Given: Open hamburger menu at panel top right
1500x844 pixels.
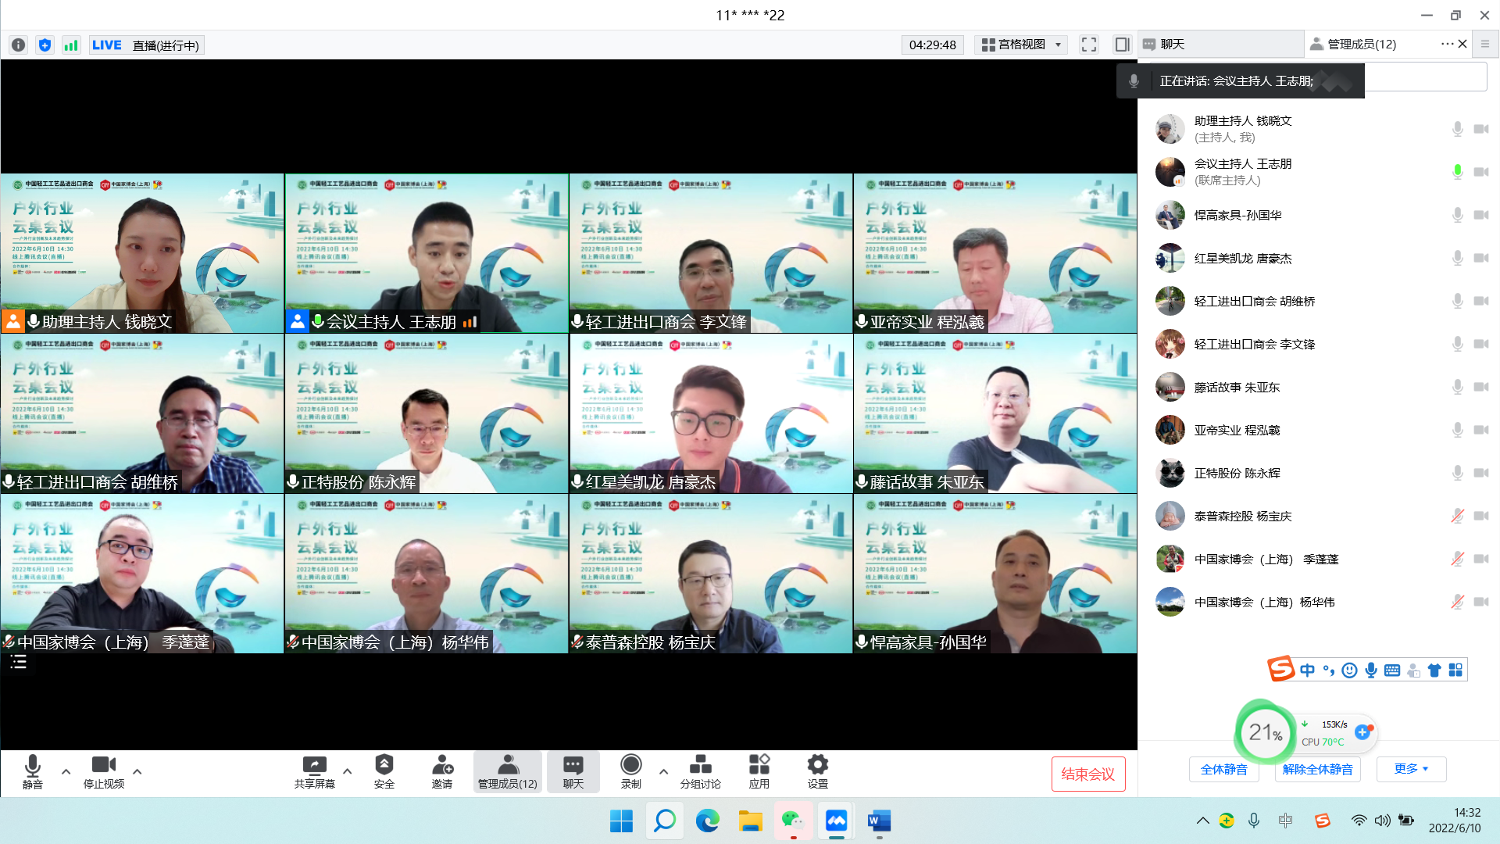Looking at the screenshot, I should coord(1485,44).
